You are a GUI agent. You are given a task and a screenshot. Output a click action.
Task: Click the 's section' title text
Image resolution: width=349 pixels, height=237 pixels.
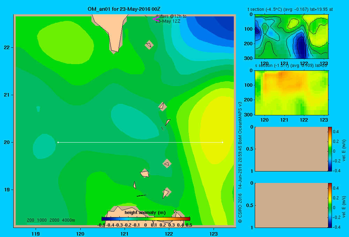tap(291, 66)
